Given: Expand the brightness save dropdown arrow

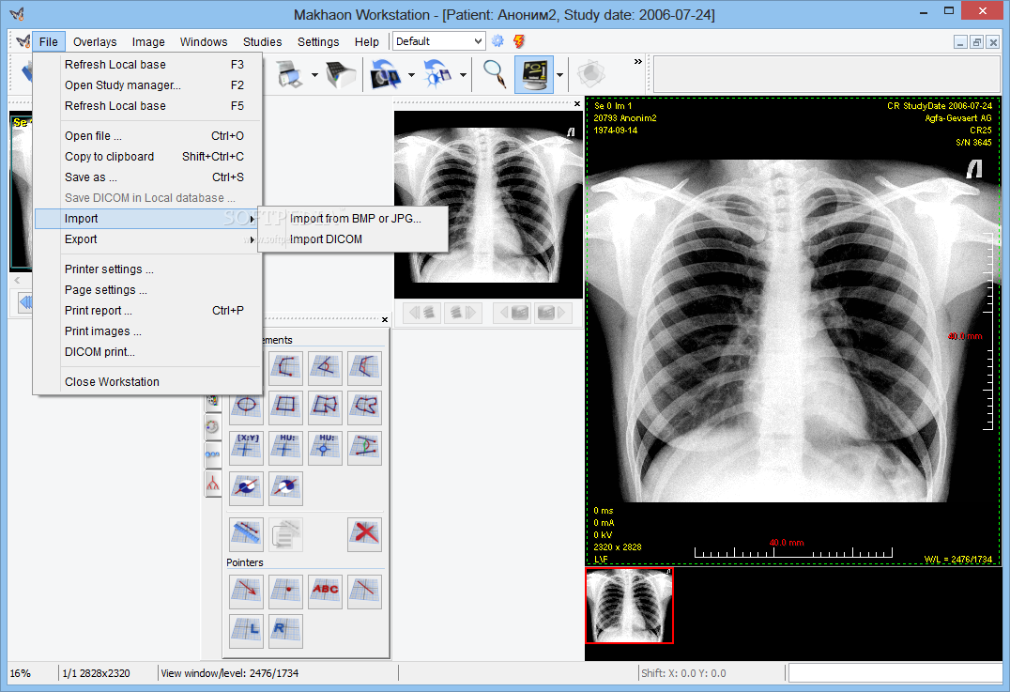Looking at the screenshot, I should [463, 75].
